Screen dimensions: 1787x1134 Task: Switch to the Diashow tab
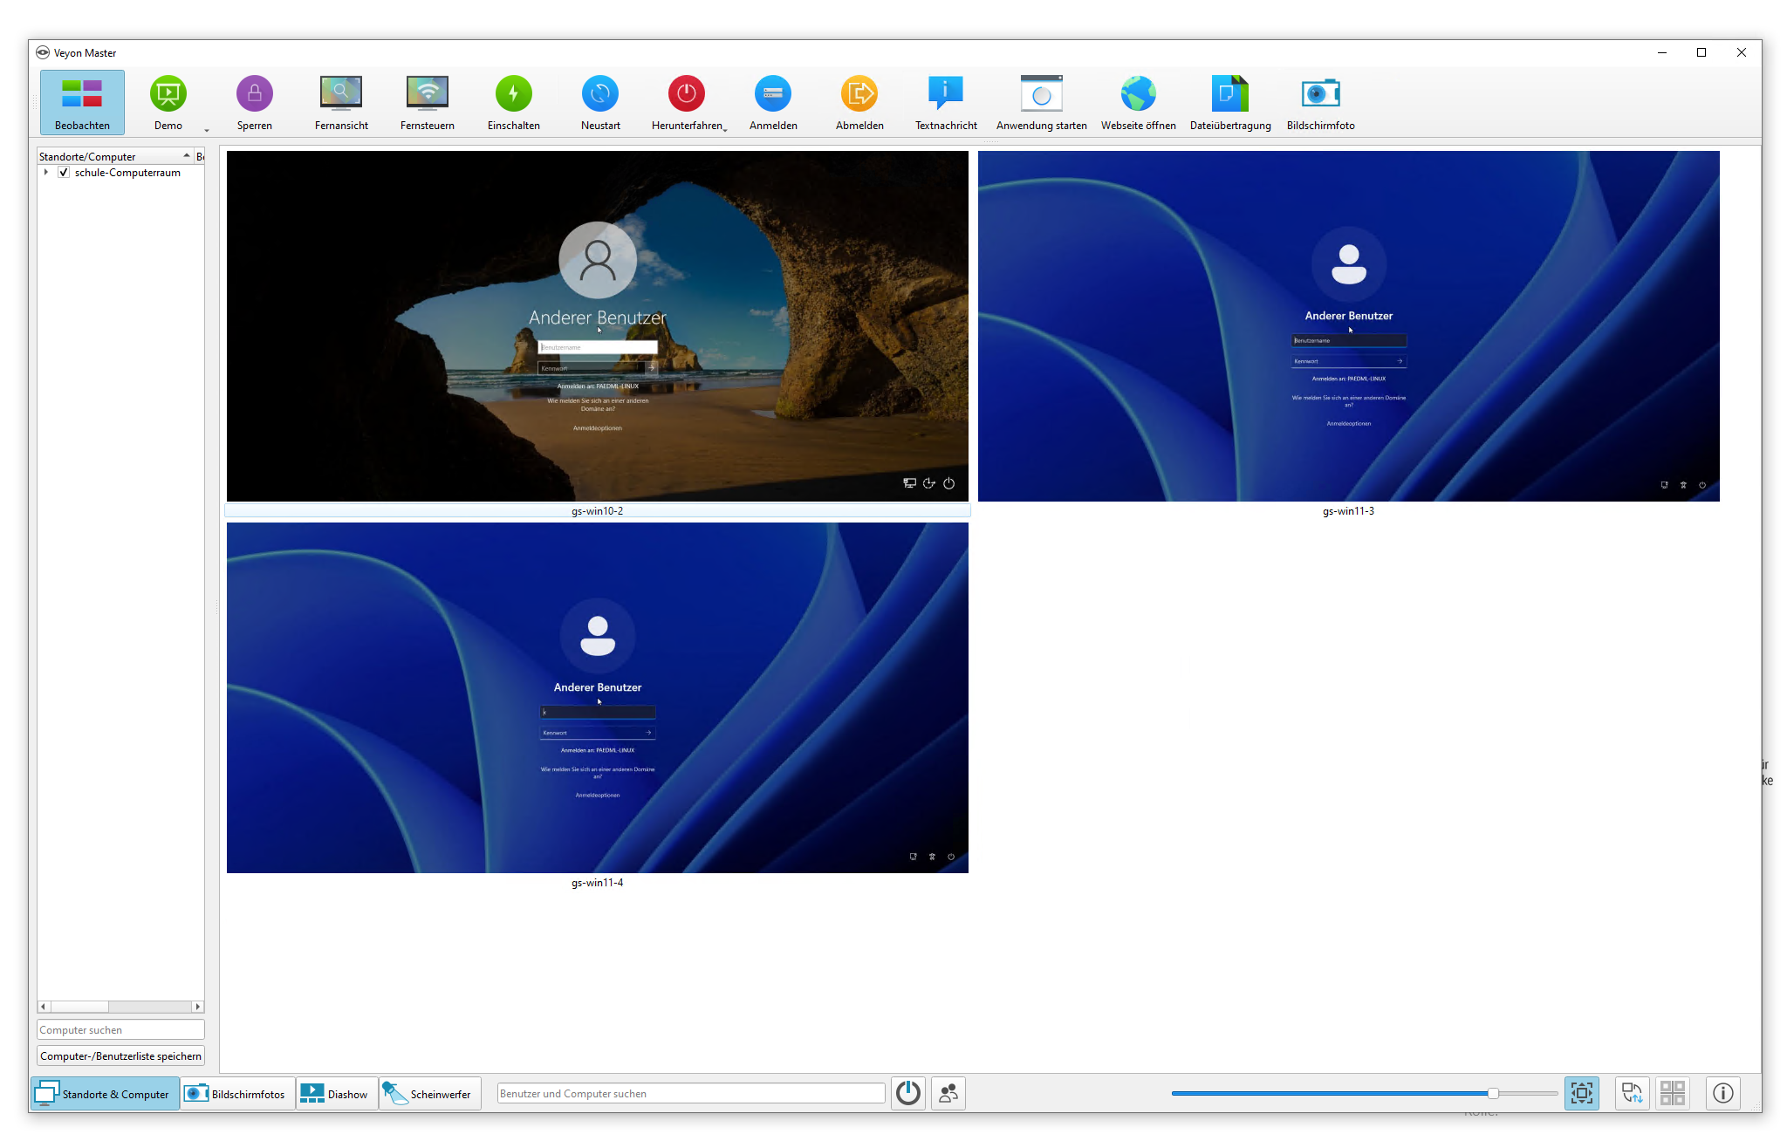(336, 1092)
